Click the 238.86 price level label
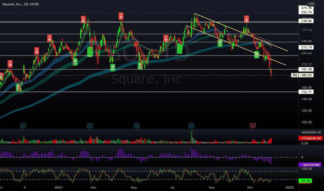The image size is (324, 191). (x=306, y=21)
